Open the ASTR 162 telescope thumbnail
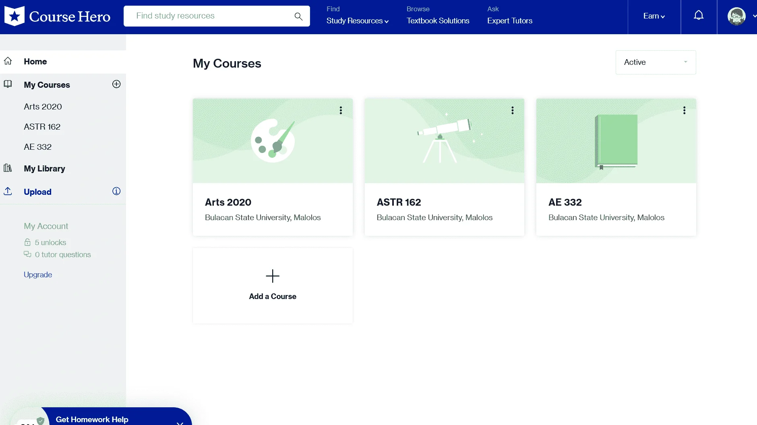This screenshot has height=425, width=757. click(445, 141)
